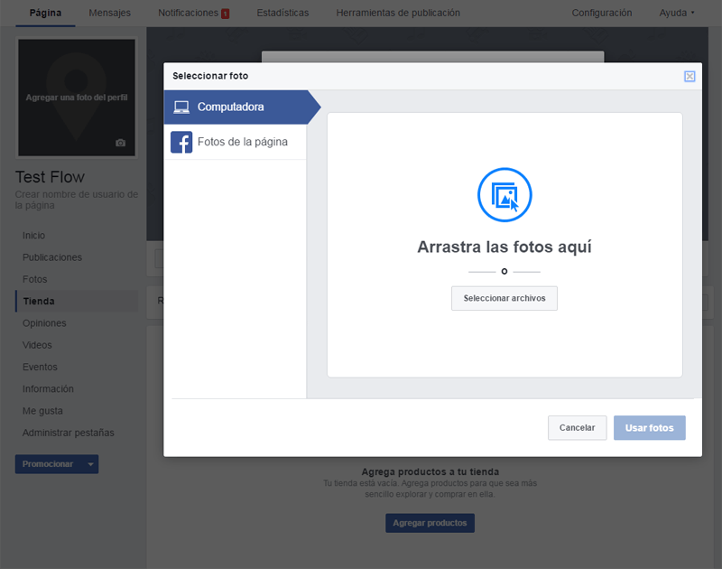Click the Facebook logo icon in sidebar
Image resolution: width=722 pixels, height=569 pixels.
click(x=181, y=142)
